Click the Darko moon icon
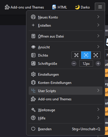Screen dimensions: 108x137 (77, 7)
